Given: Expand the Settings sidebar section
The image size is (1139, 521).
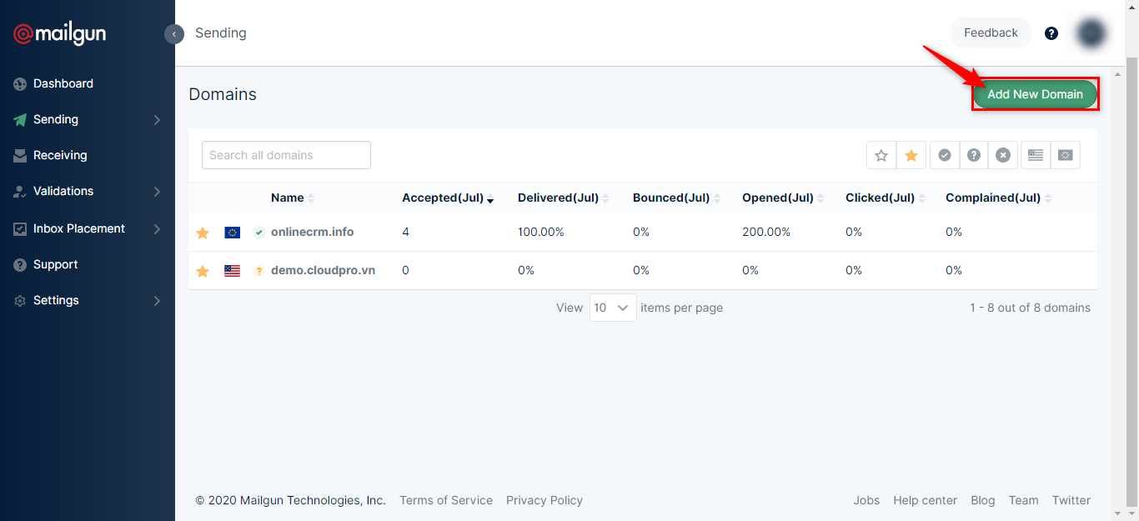Looking at the screenshot, I should click(56, 300).
